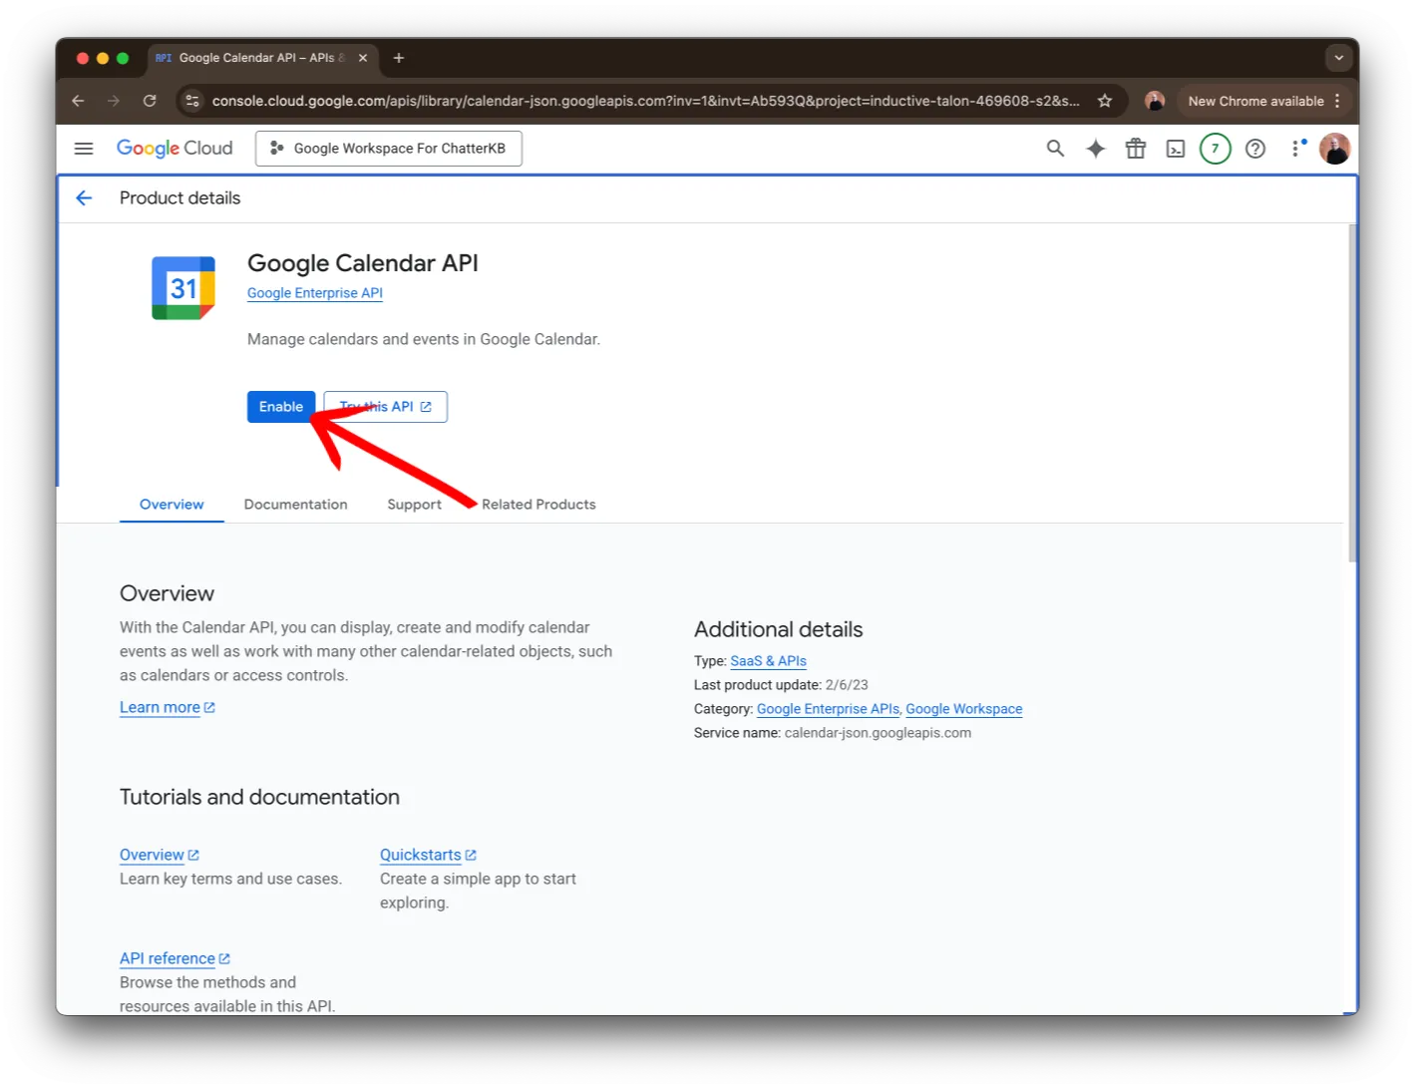Open the API reference link

(x=175, y=958)
